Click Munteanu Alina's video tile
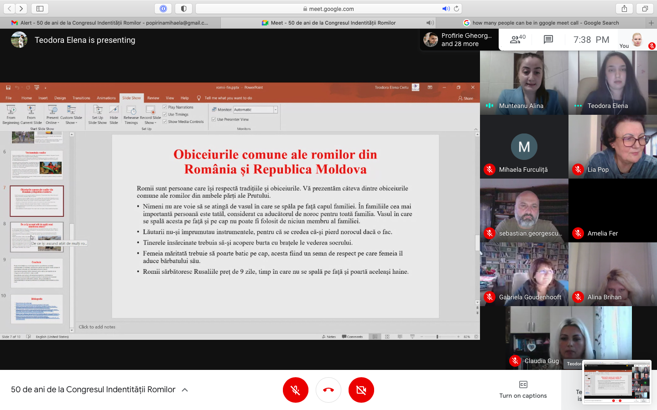This screenshot has width=657, height=410. tap(524, 82)
